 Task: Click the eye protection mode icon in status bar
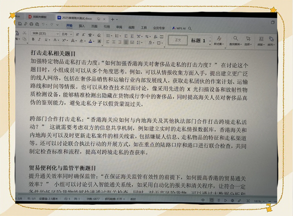[x=203, y=200]
